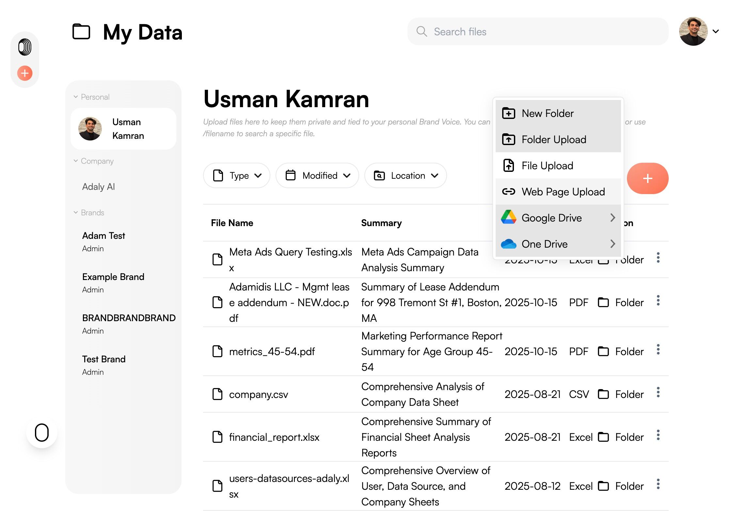734x511 pixels.
Task: Open three-dot menu for company.csv row
Action: pos(658,392)
